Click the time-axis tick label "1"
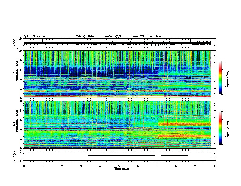 click(x=43, y=166)
